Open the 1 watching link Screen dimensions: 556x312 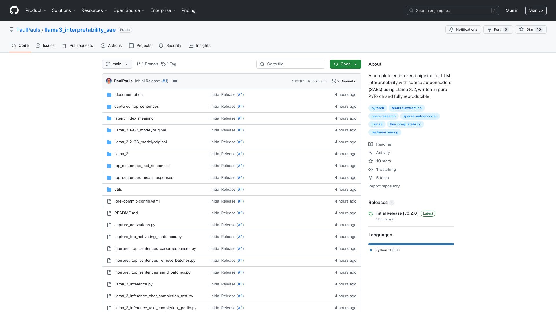pyautogui.click(x=382, y=170)
